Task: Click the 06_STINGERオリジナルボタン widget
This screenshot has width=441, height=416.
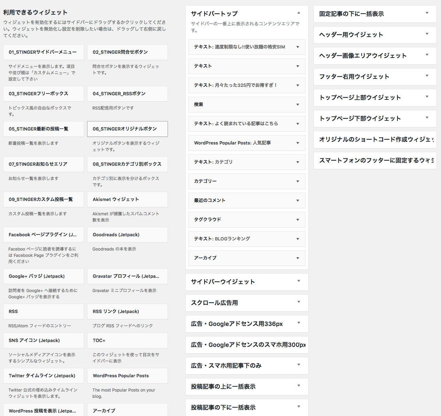Action: point(127,129)
